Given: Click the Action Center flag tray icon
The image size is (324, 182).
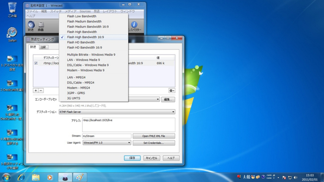Looking at the screenshot, I should click(x=284, y=177).
